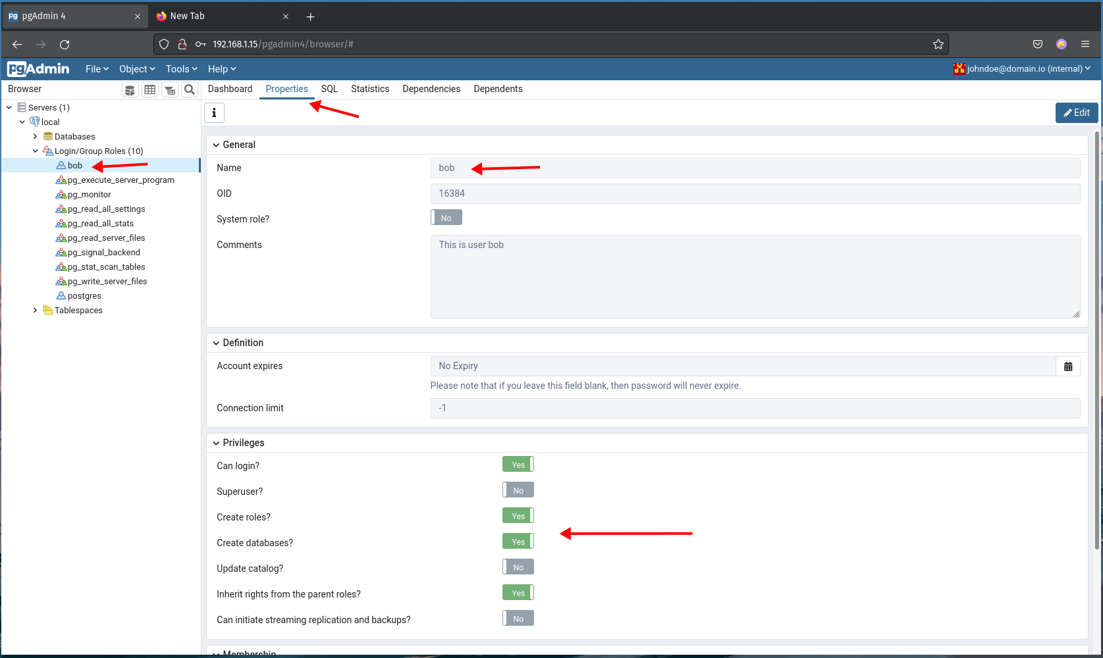Select pg_execute_server_program role in tree

(x=121, y=180)
